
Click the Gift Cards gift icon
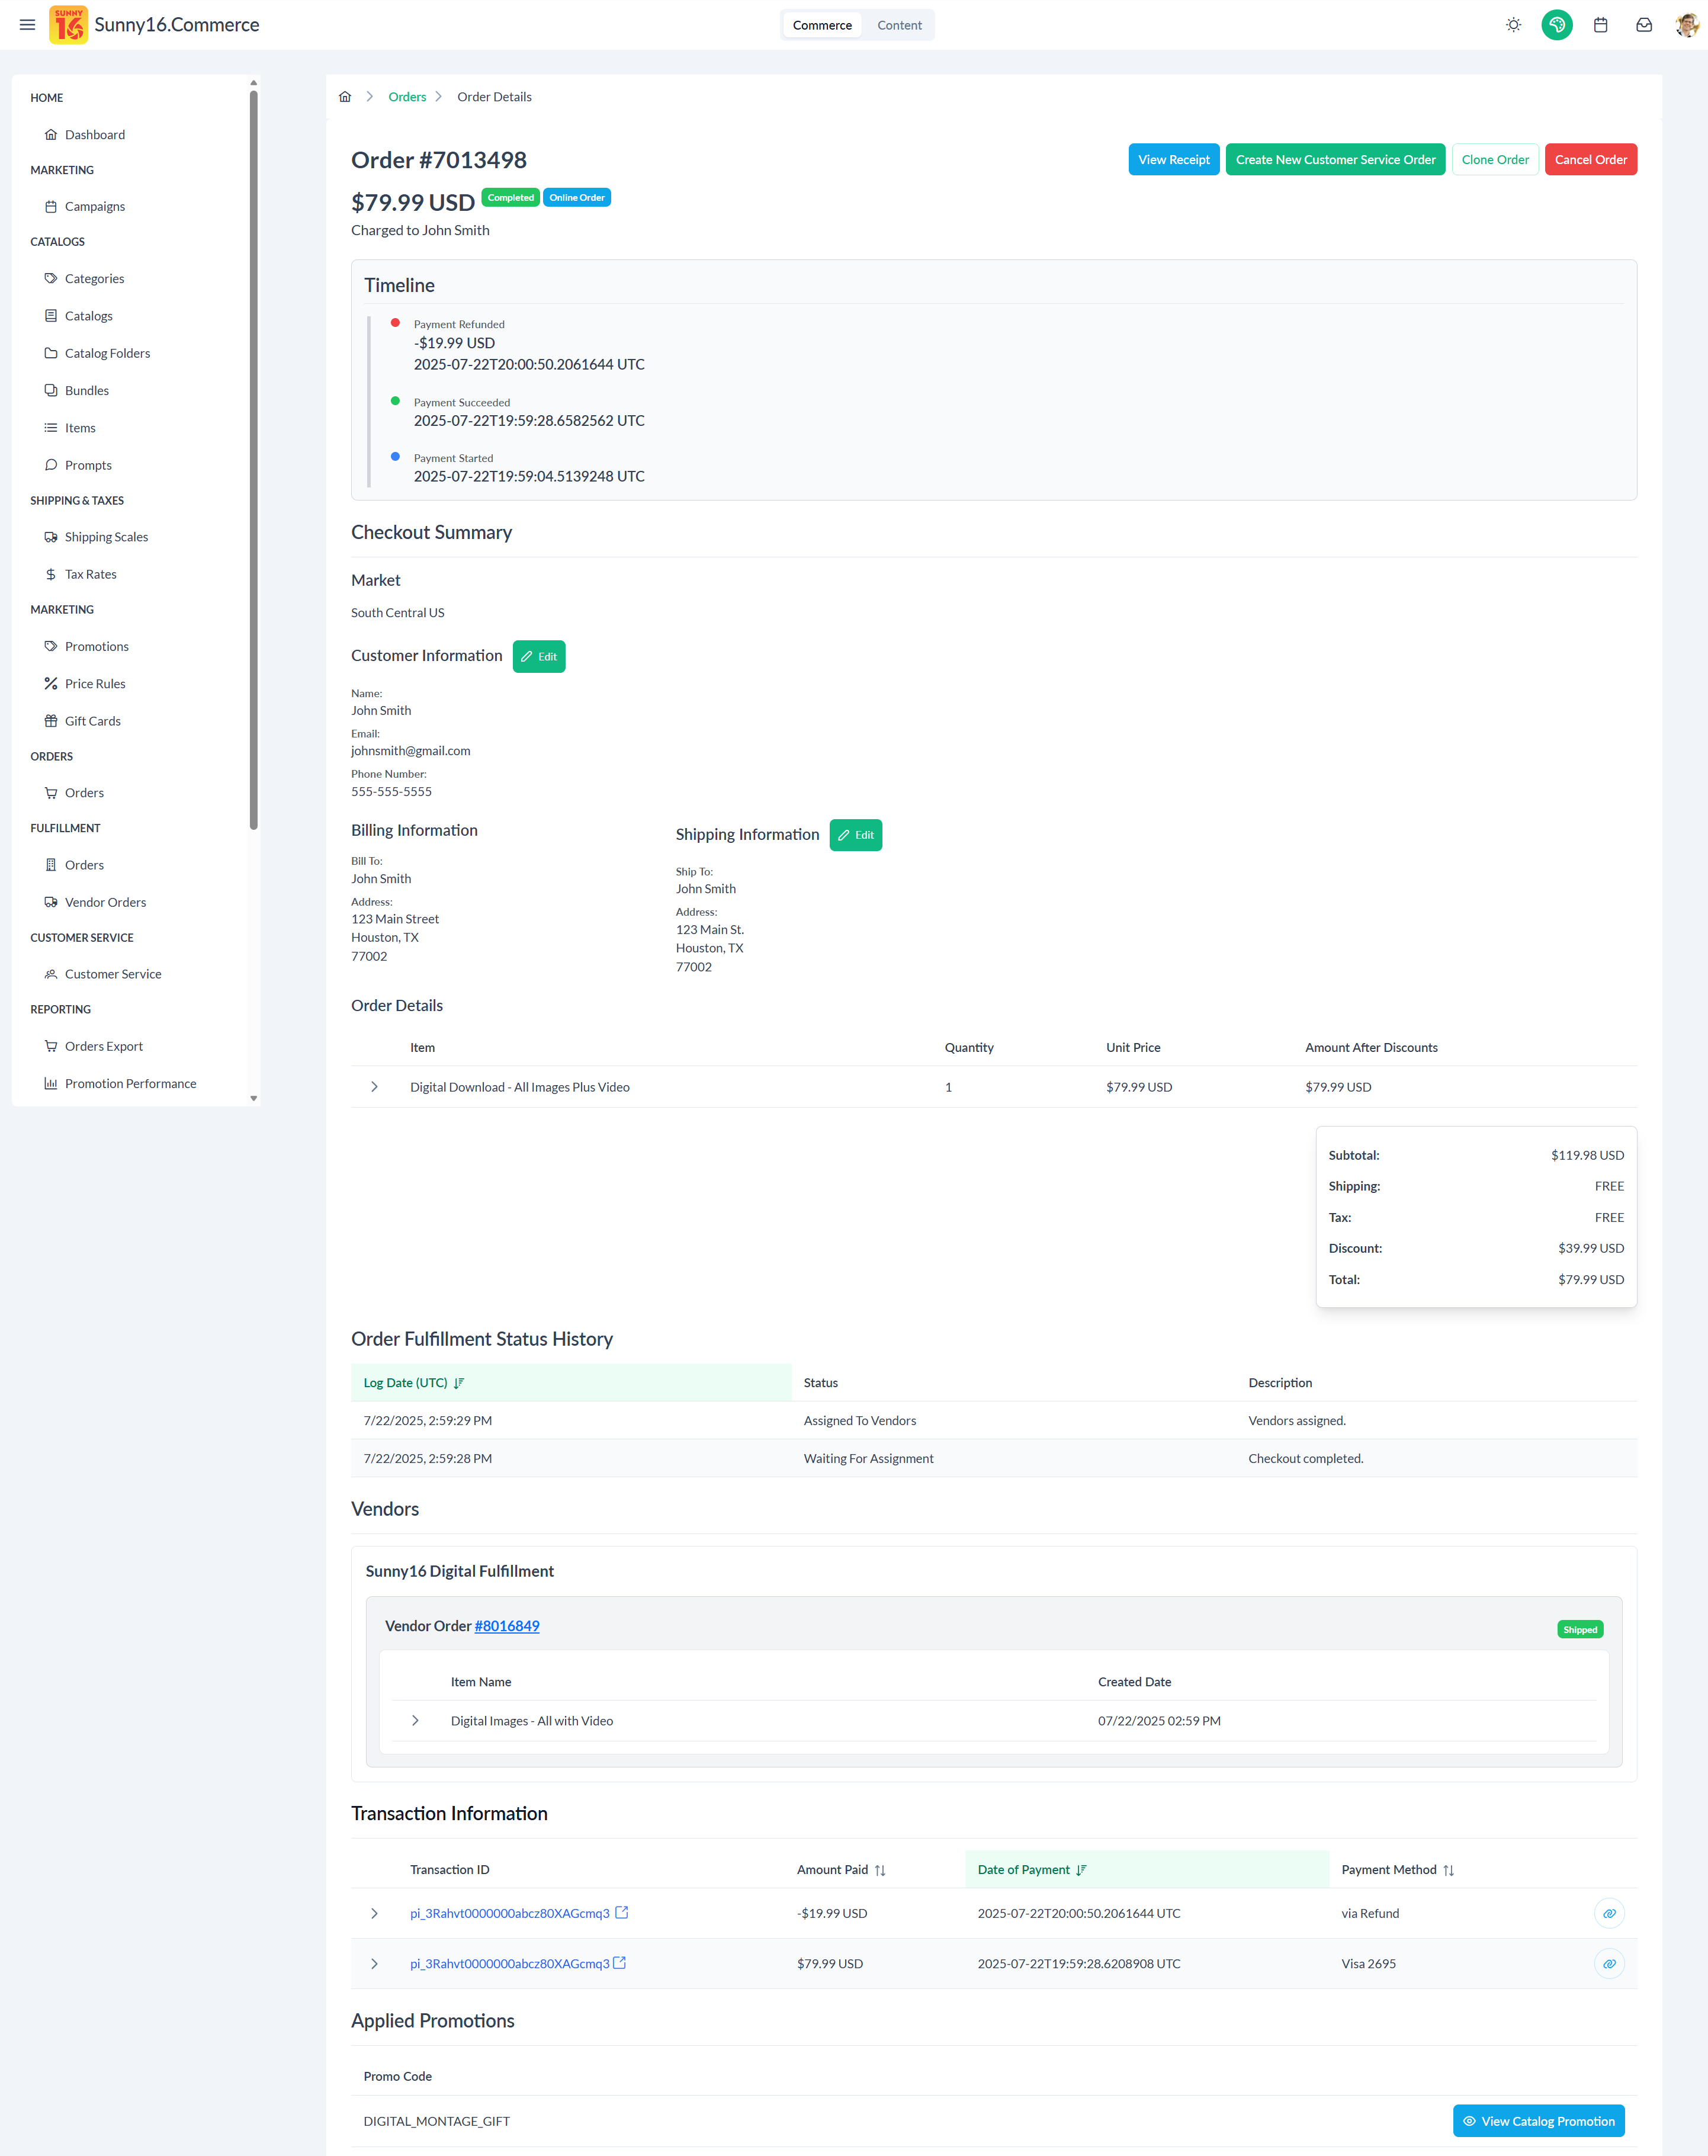coord(51,721)
